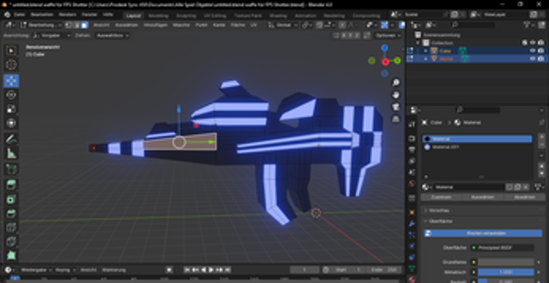Open the Particles tab in Properties
This screenshot has height=283, width=549.
coord(412,235)
